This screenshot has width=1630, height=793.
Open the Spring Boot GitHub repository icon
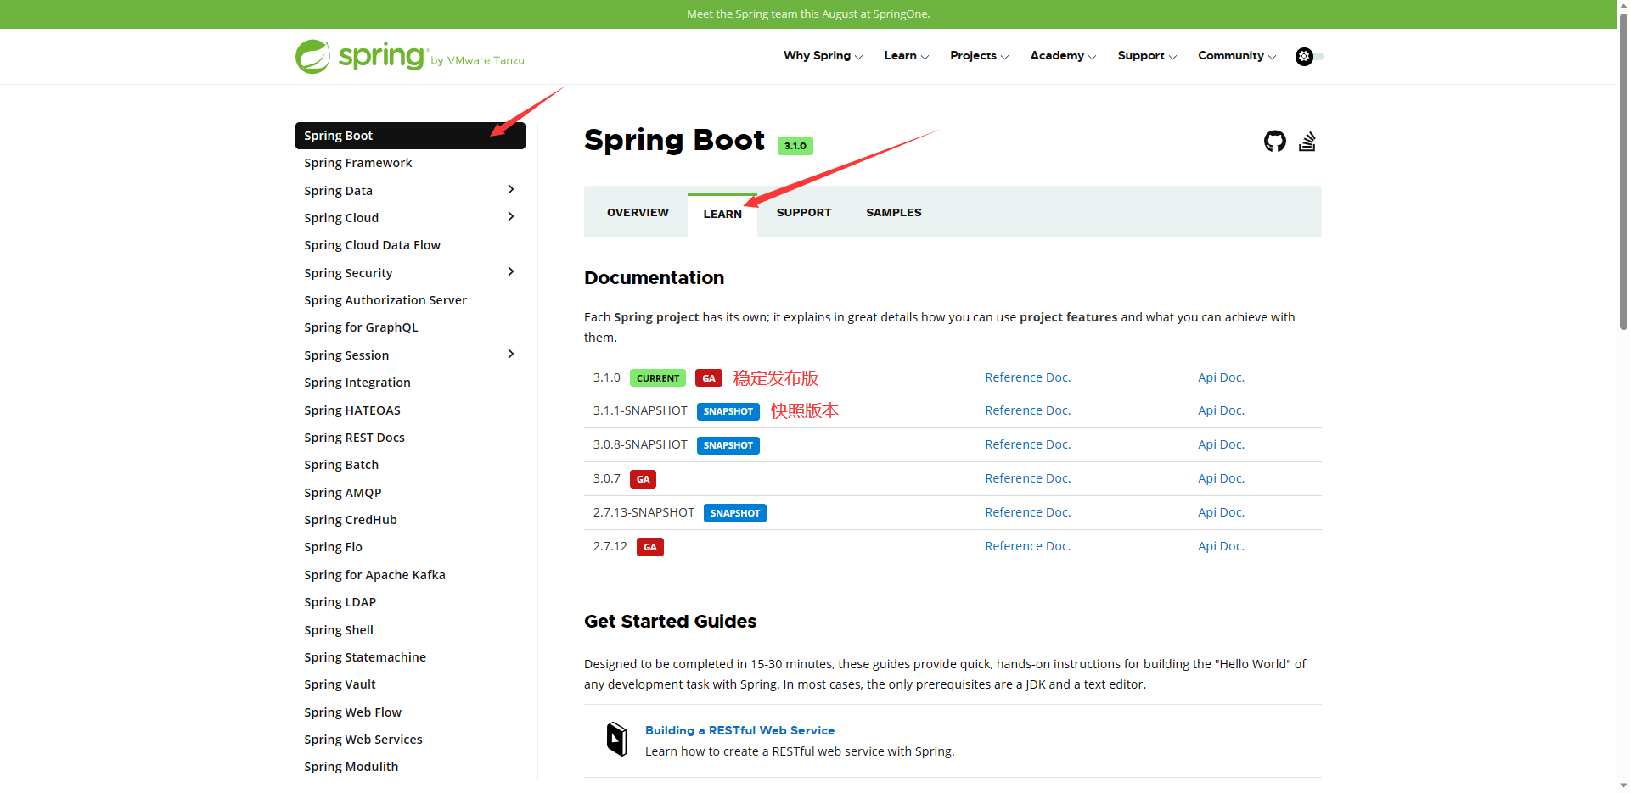click(x=1274, y=142)
